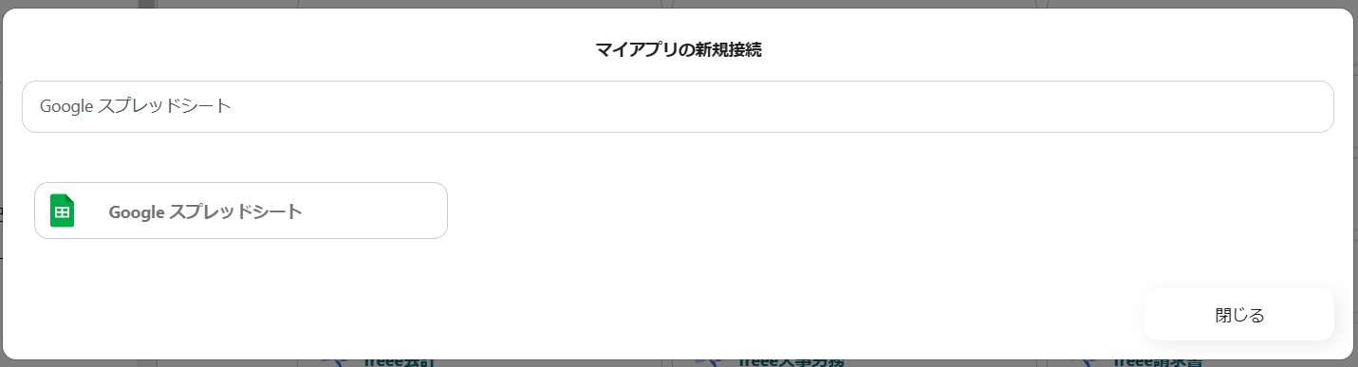Click the freee請求書 swallow logo icon
The width and height of the screenshot is (1358, 367).
point(1082,362)
